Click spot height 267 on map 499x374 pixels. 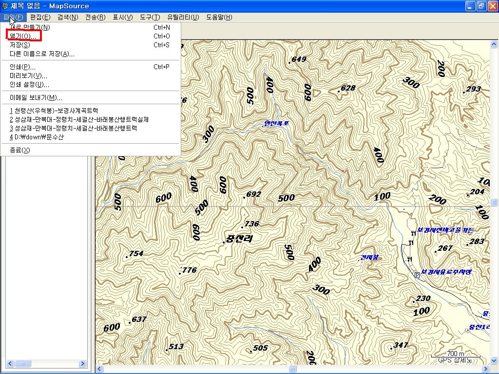pyautogui.click(x=445, y=248)
